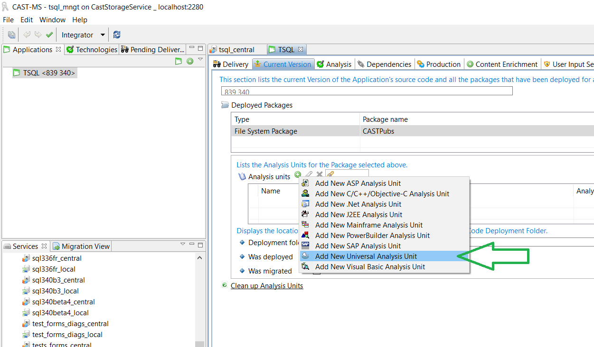Image resolution: width=594 pixels, height=347 pixels.
Task: Click the Clean up Analysis Units link
Action: (266, 286)
